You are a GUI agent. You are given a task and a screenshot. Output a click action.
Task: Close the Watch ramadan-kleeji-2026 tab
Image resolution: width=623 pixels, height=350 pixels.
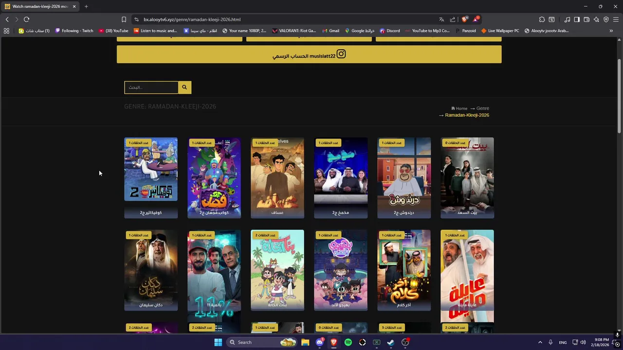(x=74, y=6)
